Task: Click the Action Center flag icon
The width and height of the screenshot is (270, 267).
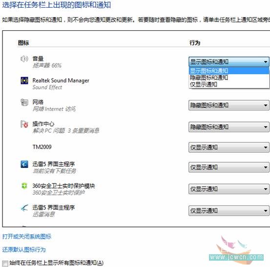Action: pos(24,124)
